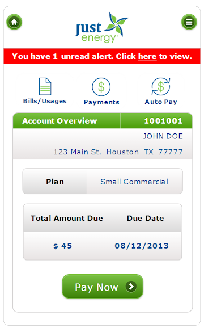Click the red unread alert banner
Viewport: 204px width, 336px height.
pos(102,56)
